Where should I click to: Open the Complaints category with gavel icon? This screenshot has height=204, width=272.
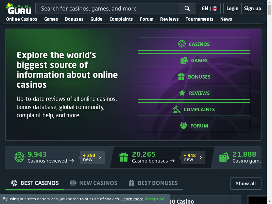click(194, 109)
